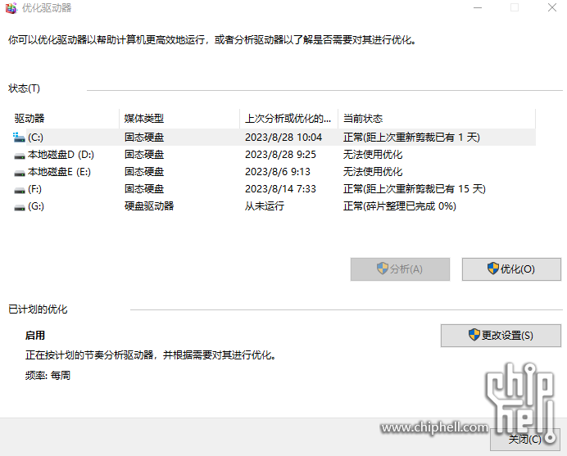Screen dimensions: 567x456
Task: Select the (F:) drive row
Action: 274,189
